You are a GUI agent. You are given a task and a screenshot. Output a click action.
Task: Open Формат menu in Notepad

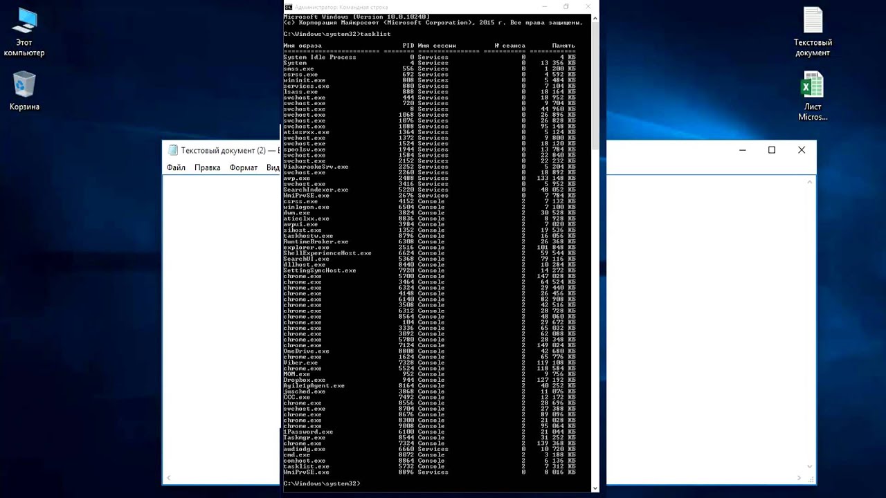click(x=244, y=167)
